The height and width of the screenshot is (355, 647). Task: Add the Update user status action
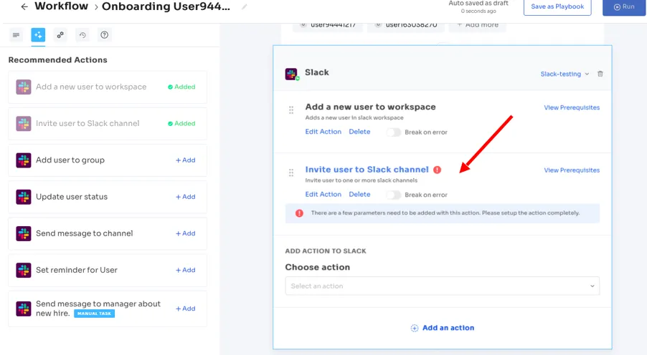[186, 197]
